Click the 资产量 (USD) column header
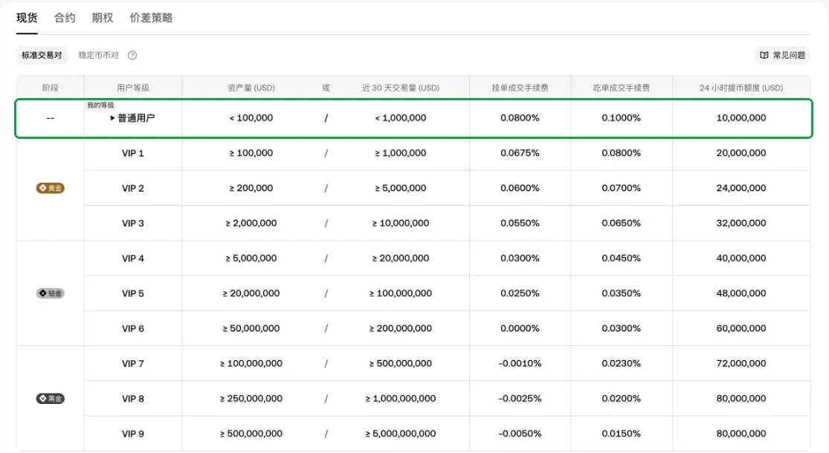Image resolution: width=829 pixels, height=453 pixels. point(251,88)
